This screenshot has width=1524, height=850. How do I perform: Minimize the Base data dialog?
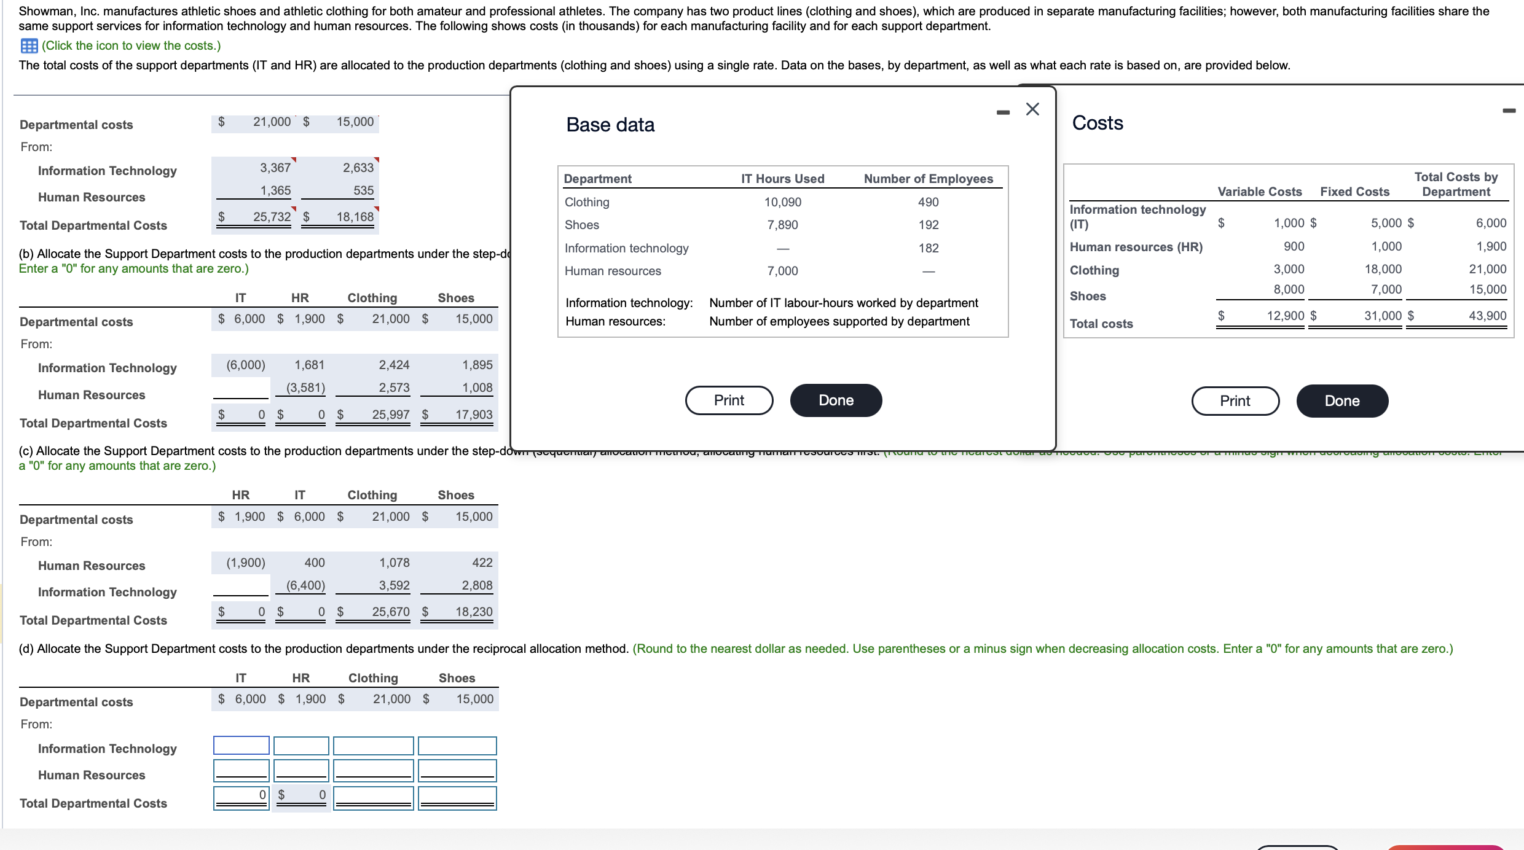(1003, 112)
